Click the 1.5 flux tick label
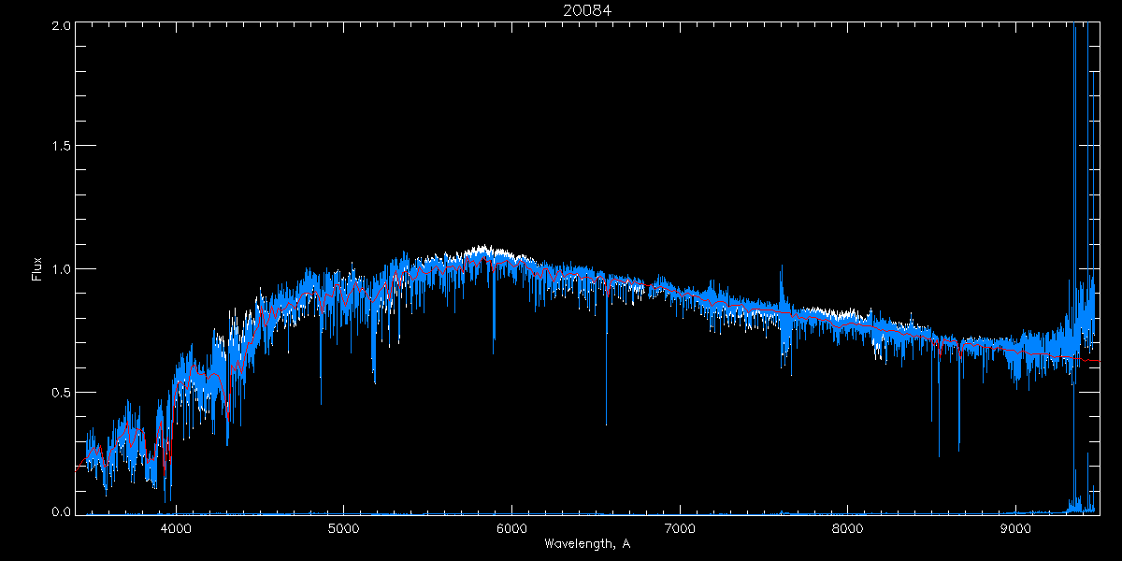This screenshot has width=1122, height=561. tap(61, 146)
